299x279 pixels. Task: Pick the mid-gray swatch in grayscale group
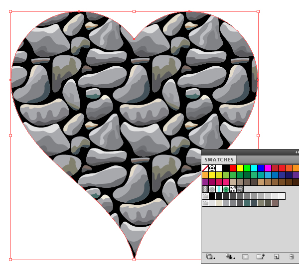pos(247,196)
